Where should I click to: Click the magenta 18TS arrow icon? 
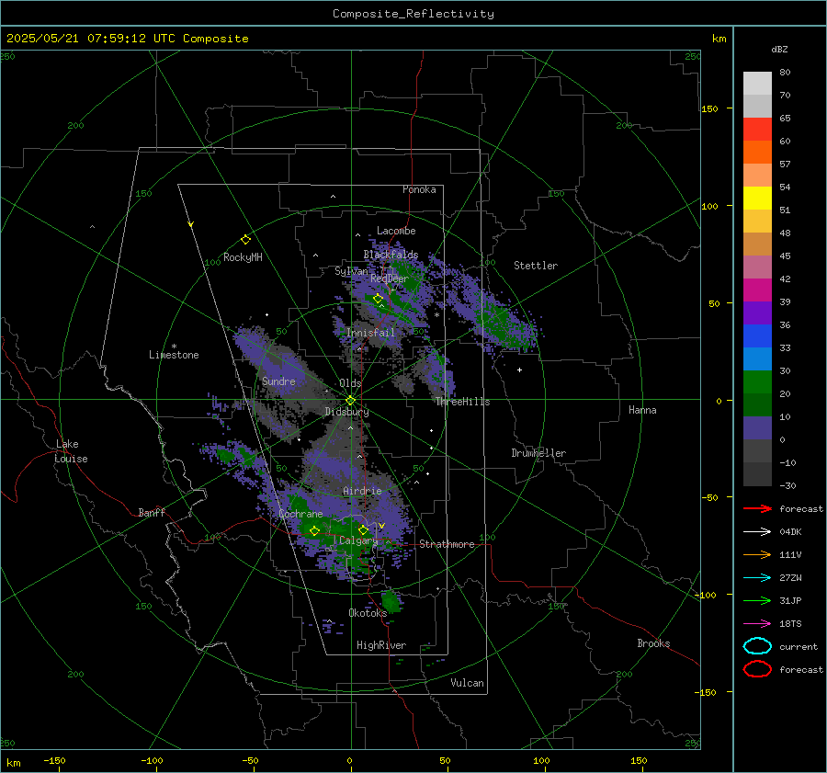757,624
